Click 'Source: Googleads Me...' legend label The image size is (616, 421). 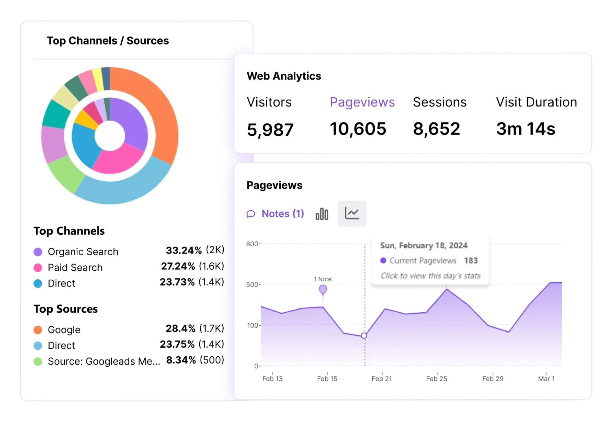pos(104,361)
